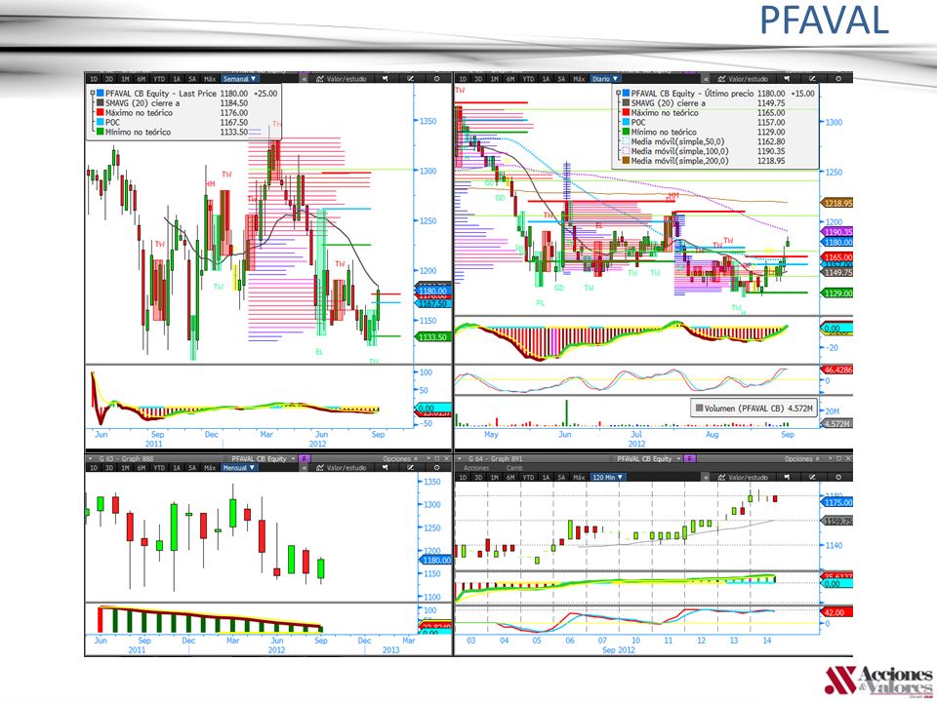Select 6M range in daily chart
Viewport: 937px width, 702px height.
pos(510,79)
